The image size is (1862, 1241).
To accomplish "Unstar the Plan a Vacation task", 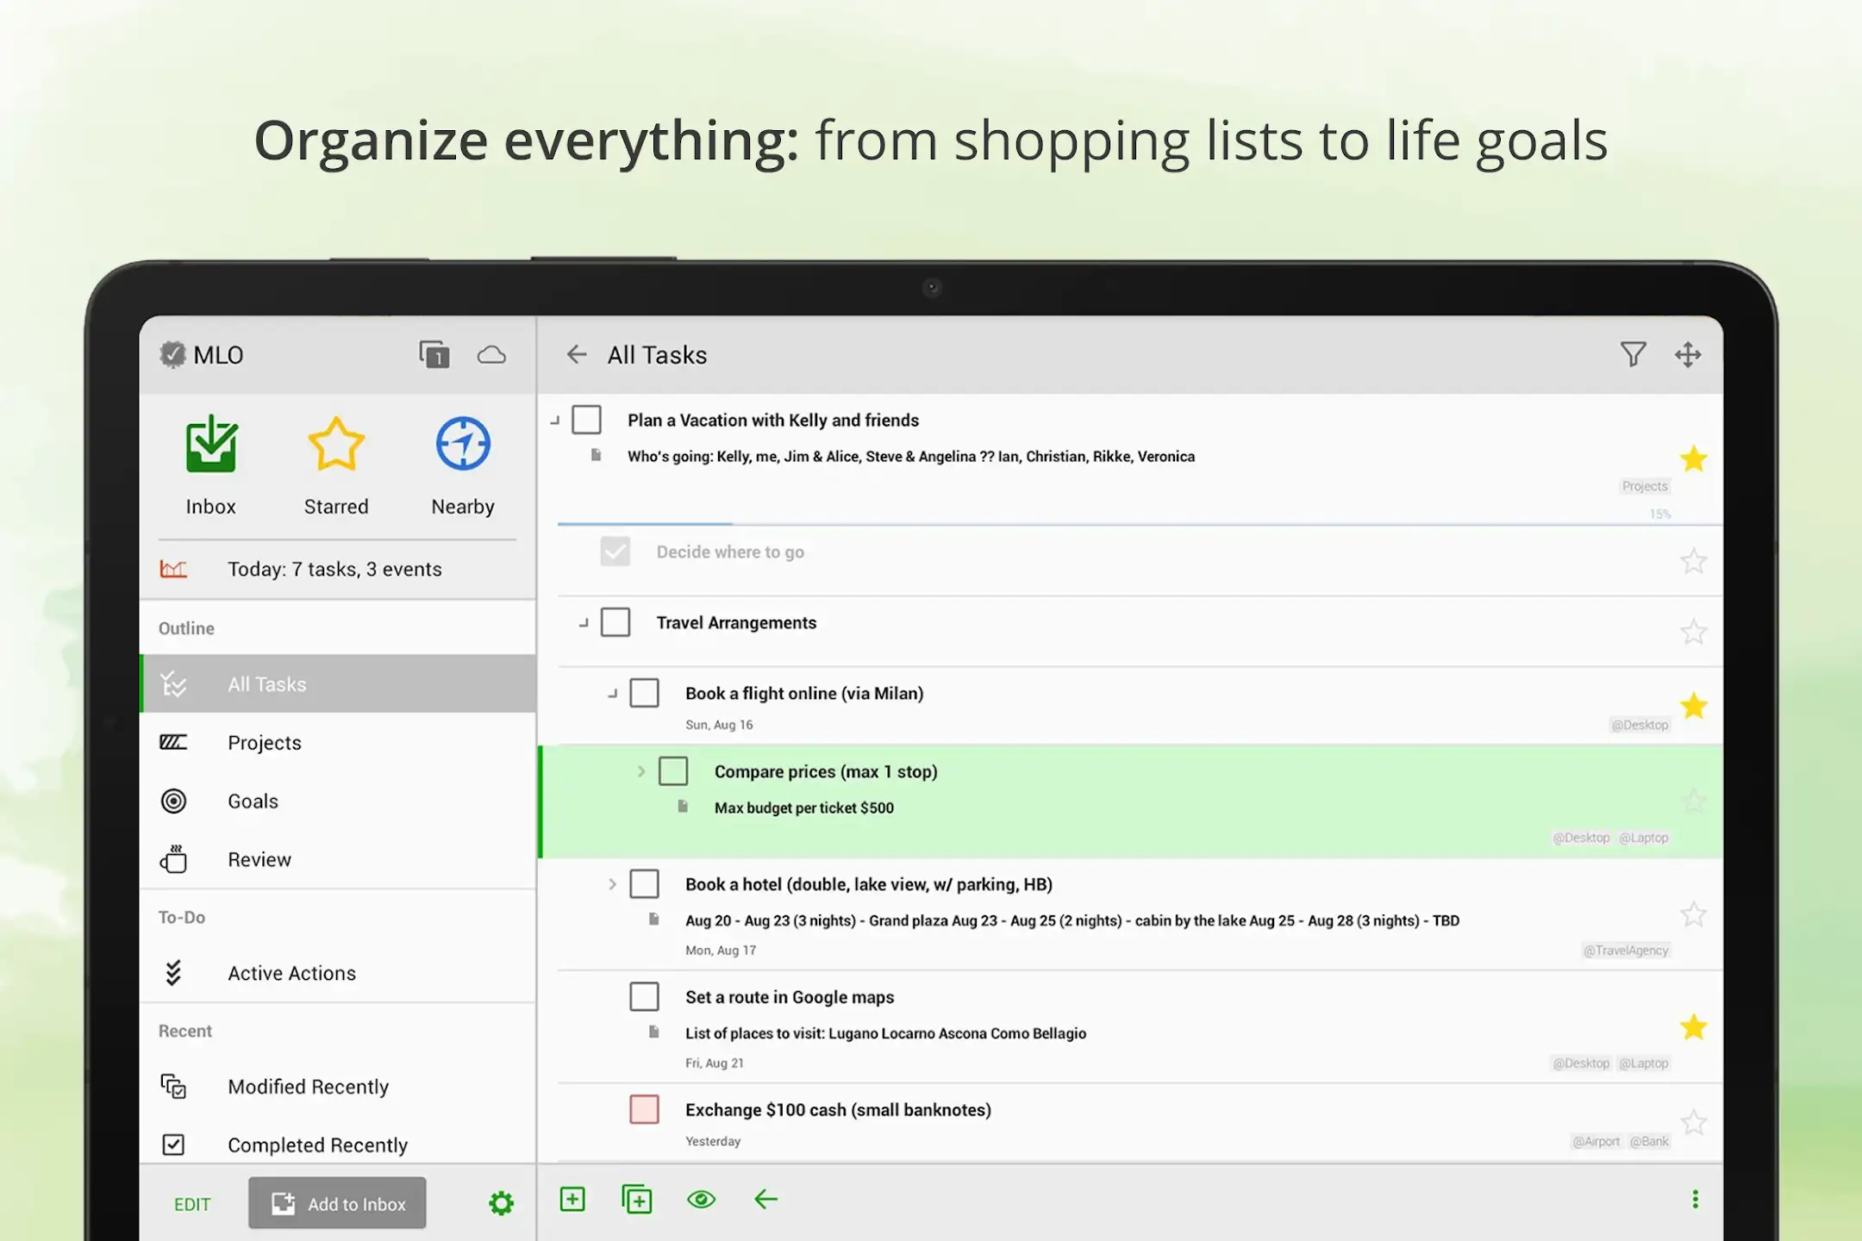I will pyautogui.click(x=1694, y=458).
